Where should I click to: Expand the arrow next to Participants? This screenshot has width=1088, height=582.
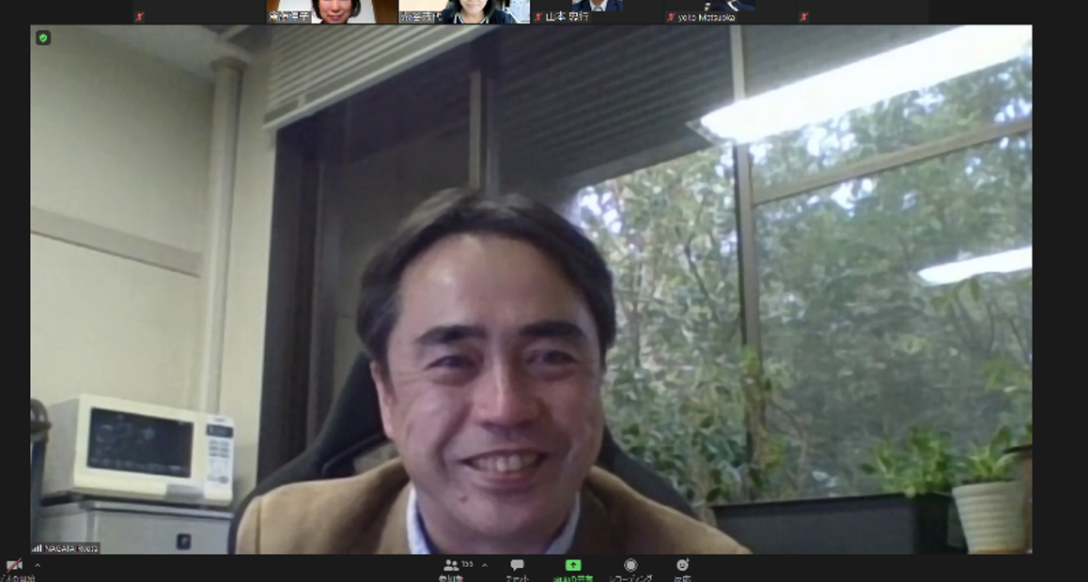point(485,565)
